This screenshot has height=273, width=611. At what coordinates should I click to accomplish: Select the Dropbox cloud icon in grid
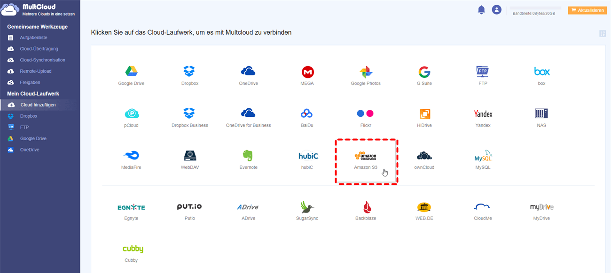coord(189,71)
